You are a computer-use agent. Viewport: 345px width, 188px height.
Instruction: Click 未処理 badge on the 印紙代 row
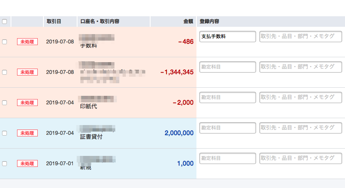[27, 103]
